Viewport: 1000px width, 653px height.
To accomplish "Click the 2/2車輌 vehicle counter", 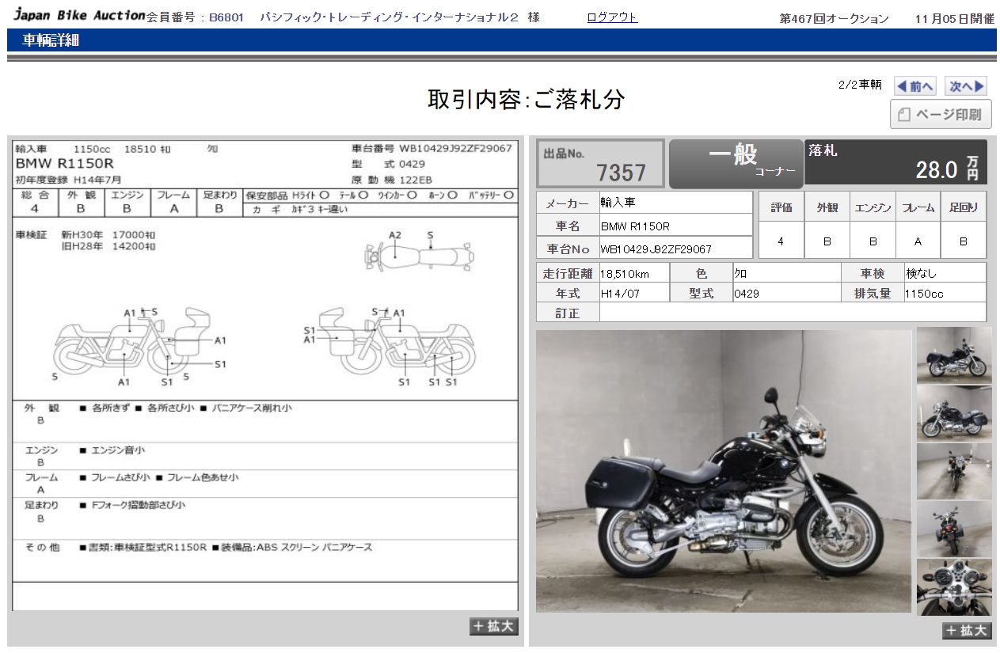I will coord(860,85).
